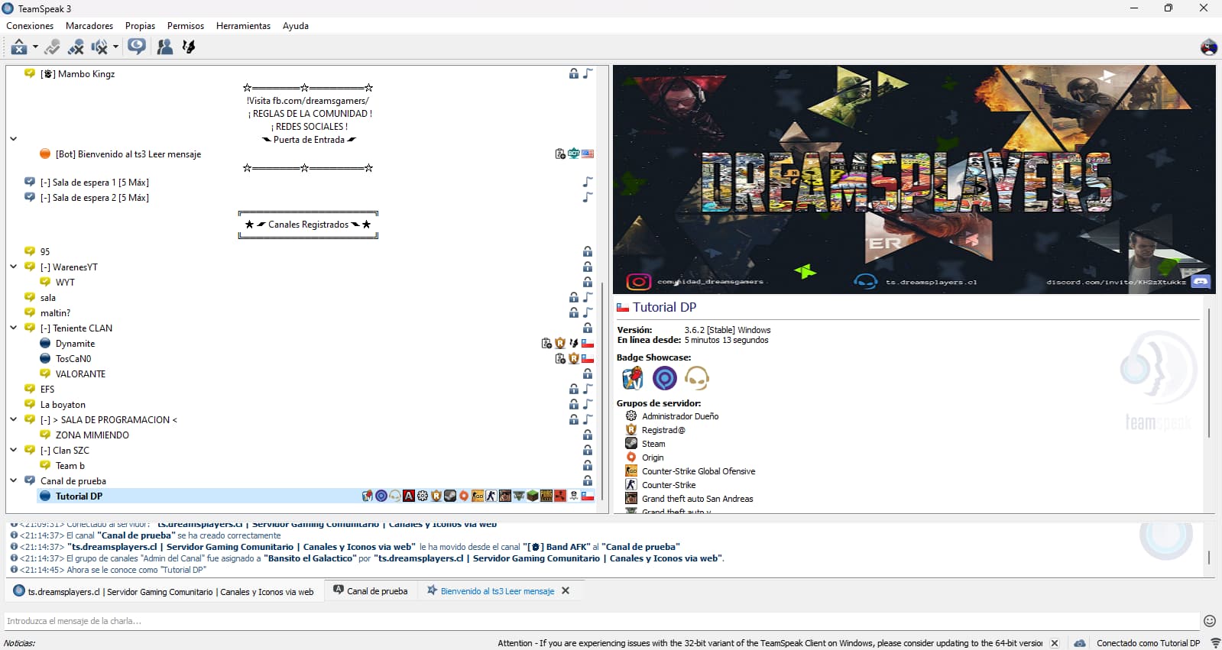Click Counter-Strike Global Ofensive group icon
The image size is (1222, 650).
pos(631,471)
